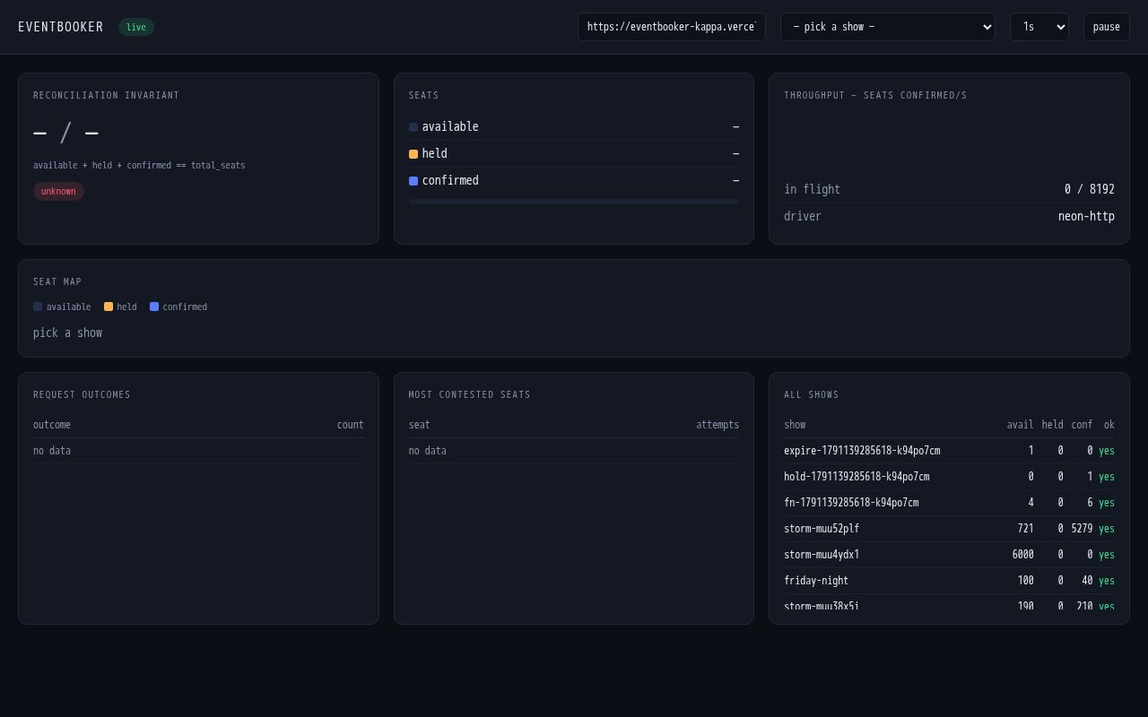
Task: Click the 'ok' column header in All Shows
Action: tap(1109, 425)
